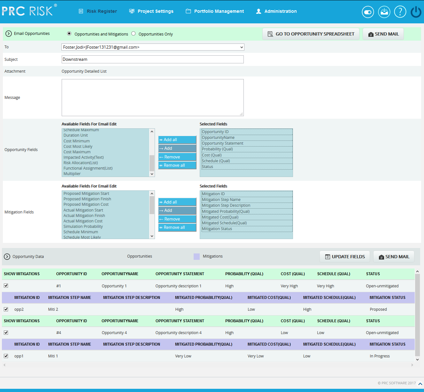The image size is (424, 392).
Task: Select Probability (Qual) in selected fields
Action: [246, 149]
